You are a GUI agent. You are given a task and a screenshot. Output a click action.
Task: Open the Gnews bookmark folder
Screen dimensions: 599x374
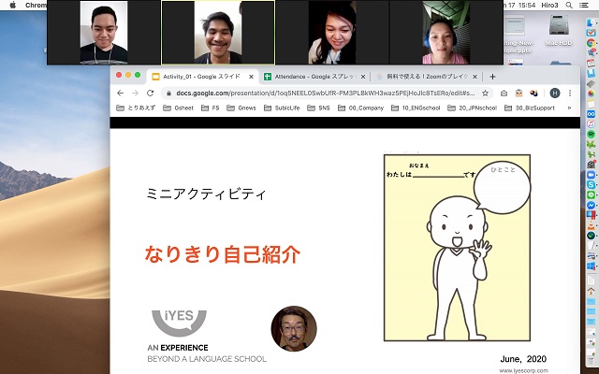[241, 108]
